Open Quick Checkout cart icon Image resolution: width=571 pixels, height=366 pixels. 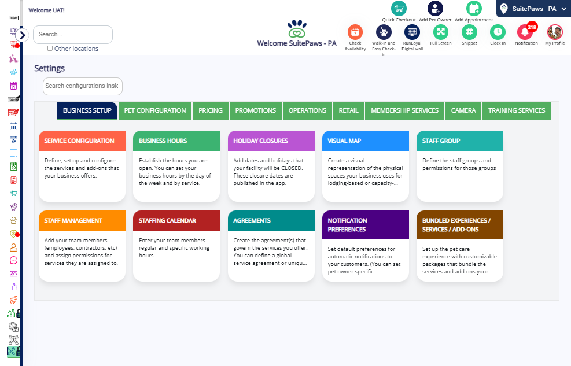point(399,8)
